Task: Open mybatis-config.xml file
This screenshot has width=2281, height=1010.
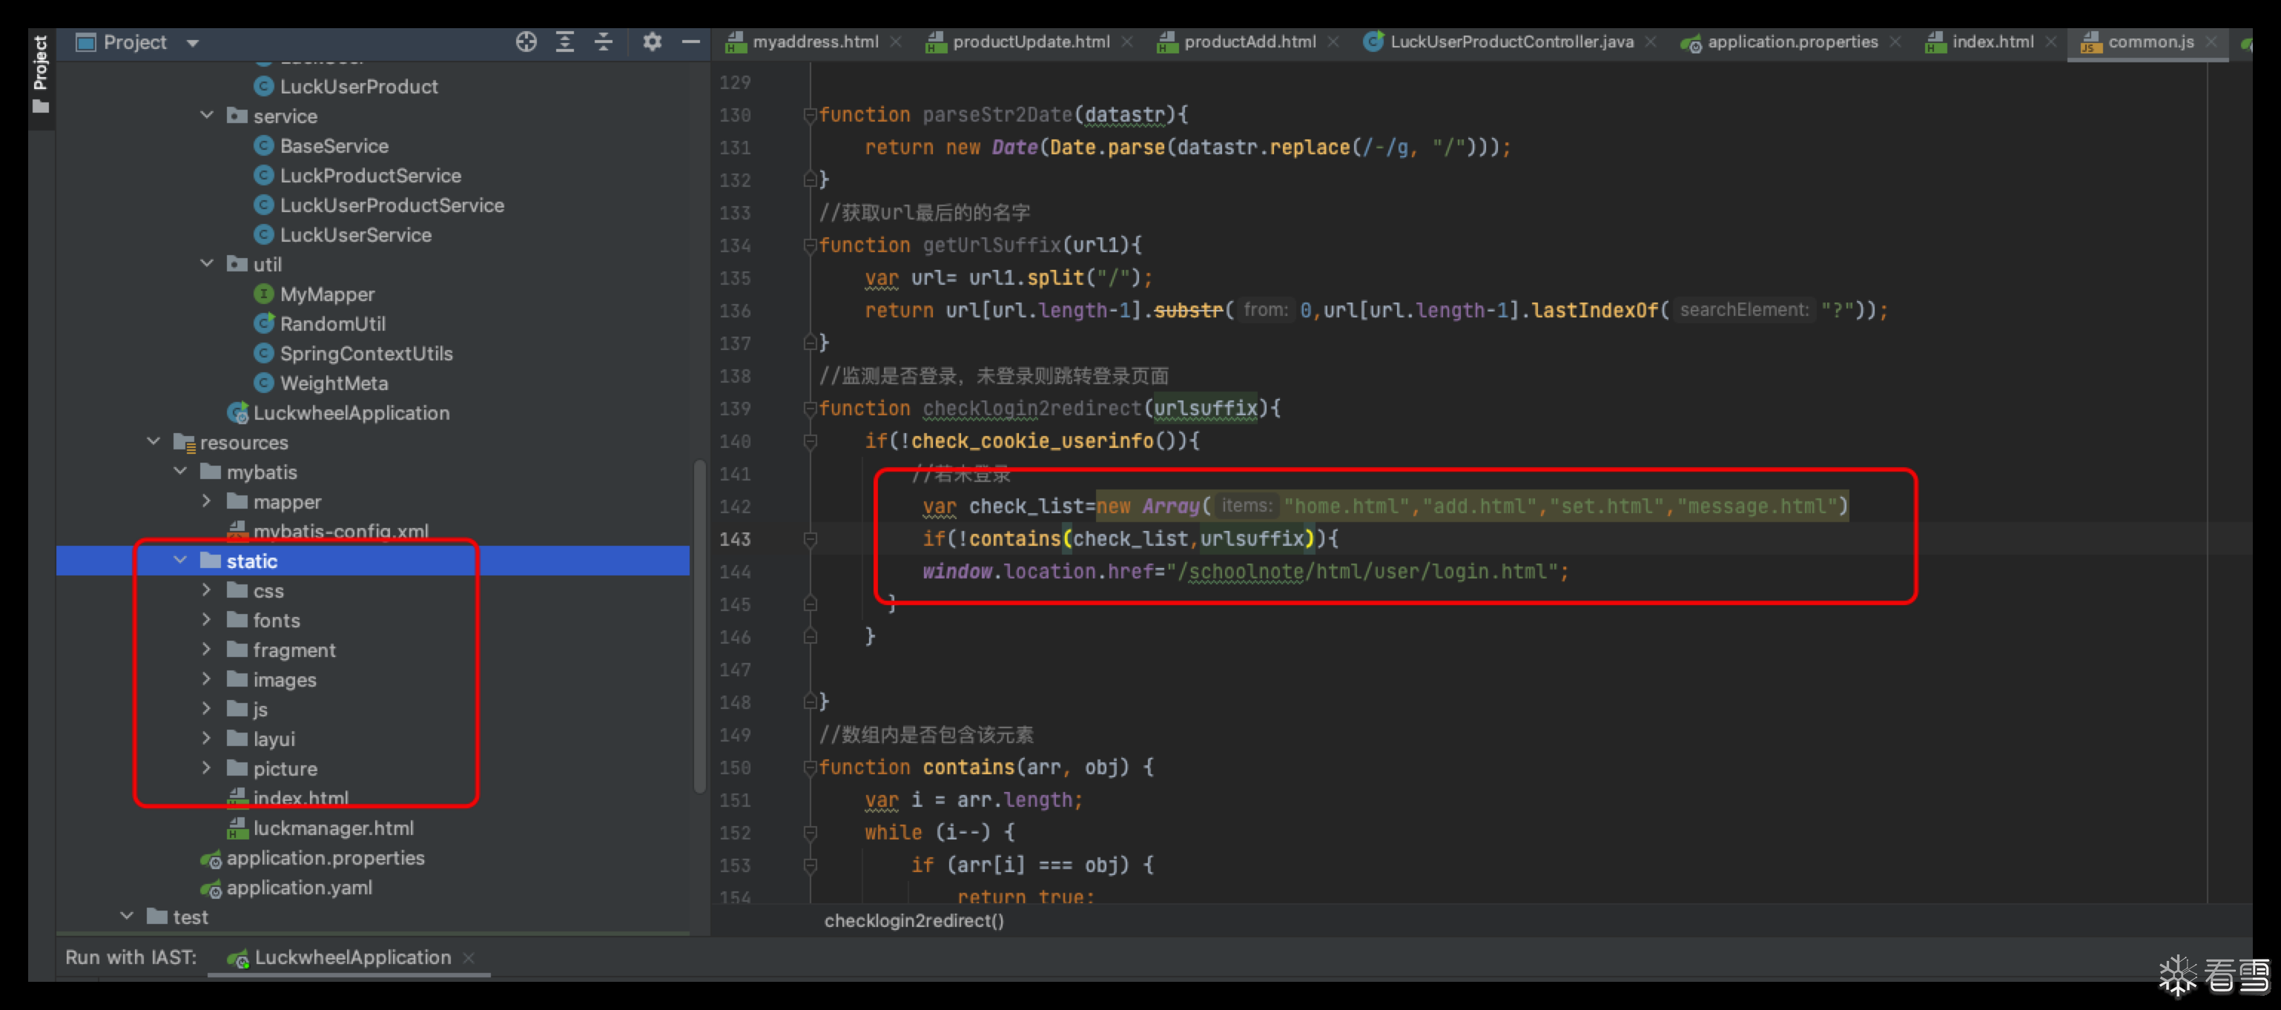Action: click(x=328, y=531)
